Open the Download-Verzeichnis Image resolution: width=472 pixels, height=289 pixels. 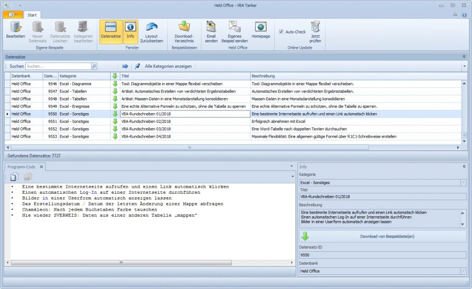(x=184, y=31)
